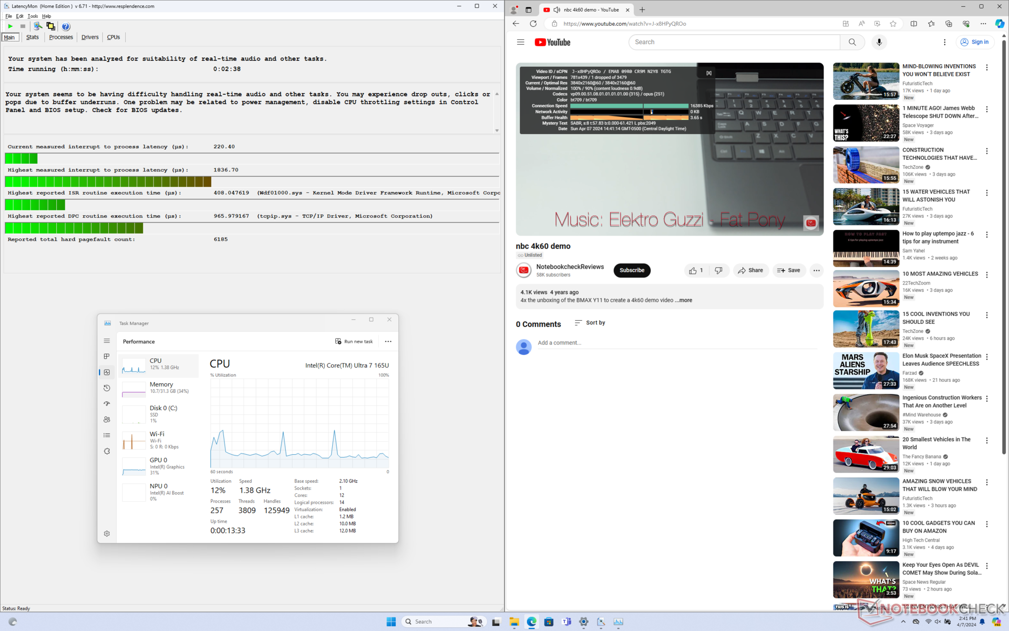Viewport: 1009px width, 631px height.
Task: Open Task Manager Startup apps icon
Action: pyautogui.click(x=107, y=404)
